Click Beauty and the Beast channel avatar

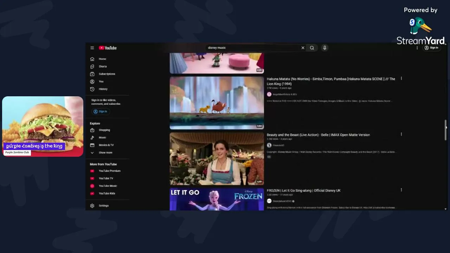pos(269,145)
